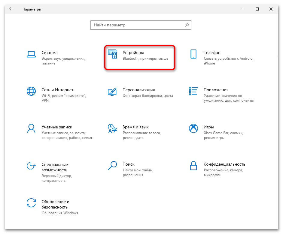Viewport: 283px width, 234px height.
Task: Click 'Удаление, значения по умолчанию' description
Action: click(x=229, y=98)
